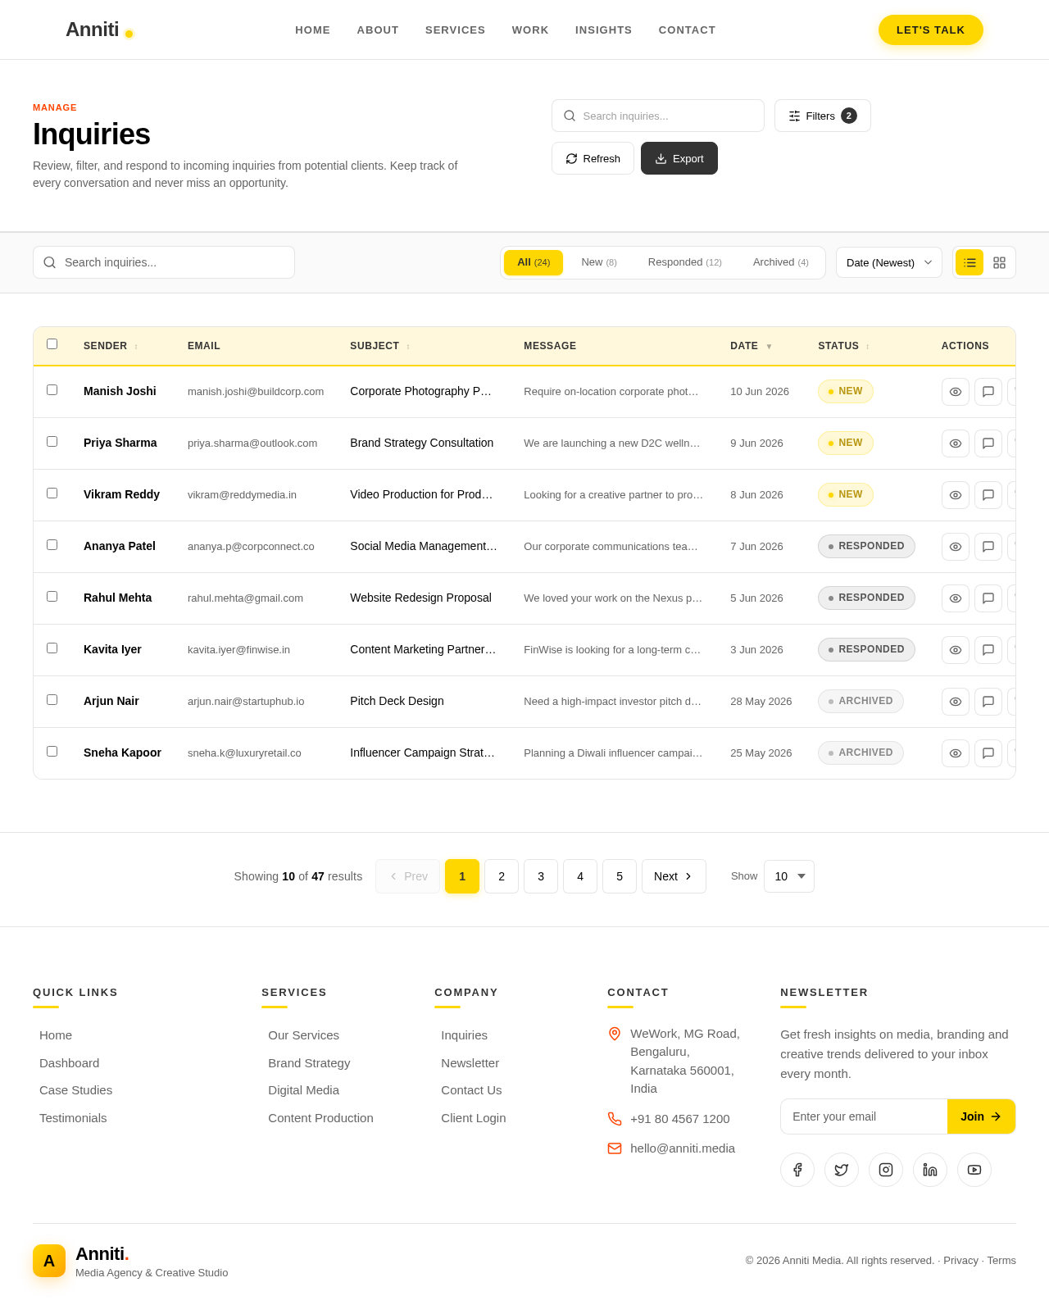Image resolution: width=1049 pixels, height=1305 pixels.
Task: View Arjun Nair's inquiry with eye icon
Action: click(x=956, y=702)
